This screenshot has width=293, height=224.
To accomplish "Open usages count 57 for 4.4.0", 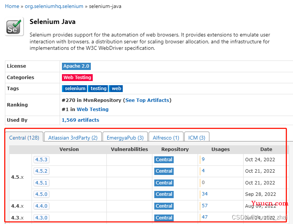I will 204,206.
